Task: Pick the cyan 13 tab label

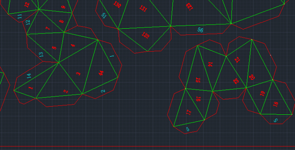Action: point(41,55)
